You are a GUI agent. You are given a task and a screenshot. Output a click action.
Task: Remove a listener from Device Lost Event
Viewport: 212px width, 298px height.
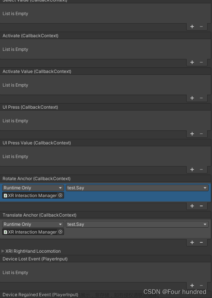[x=201, y=285]
